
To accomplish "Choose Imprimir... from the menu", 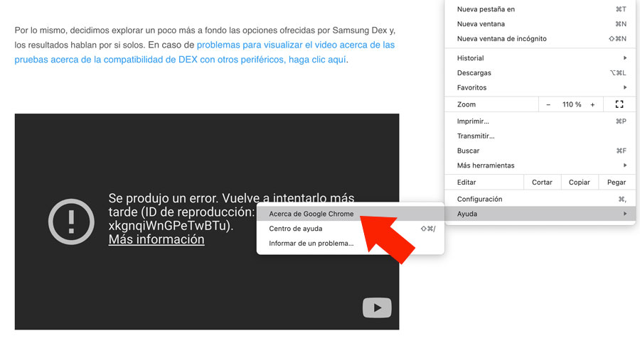I will (x=540, y=121).
